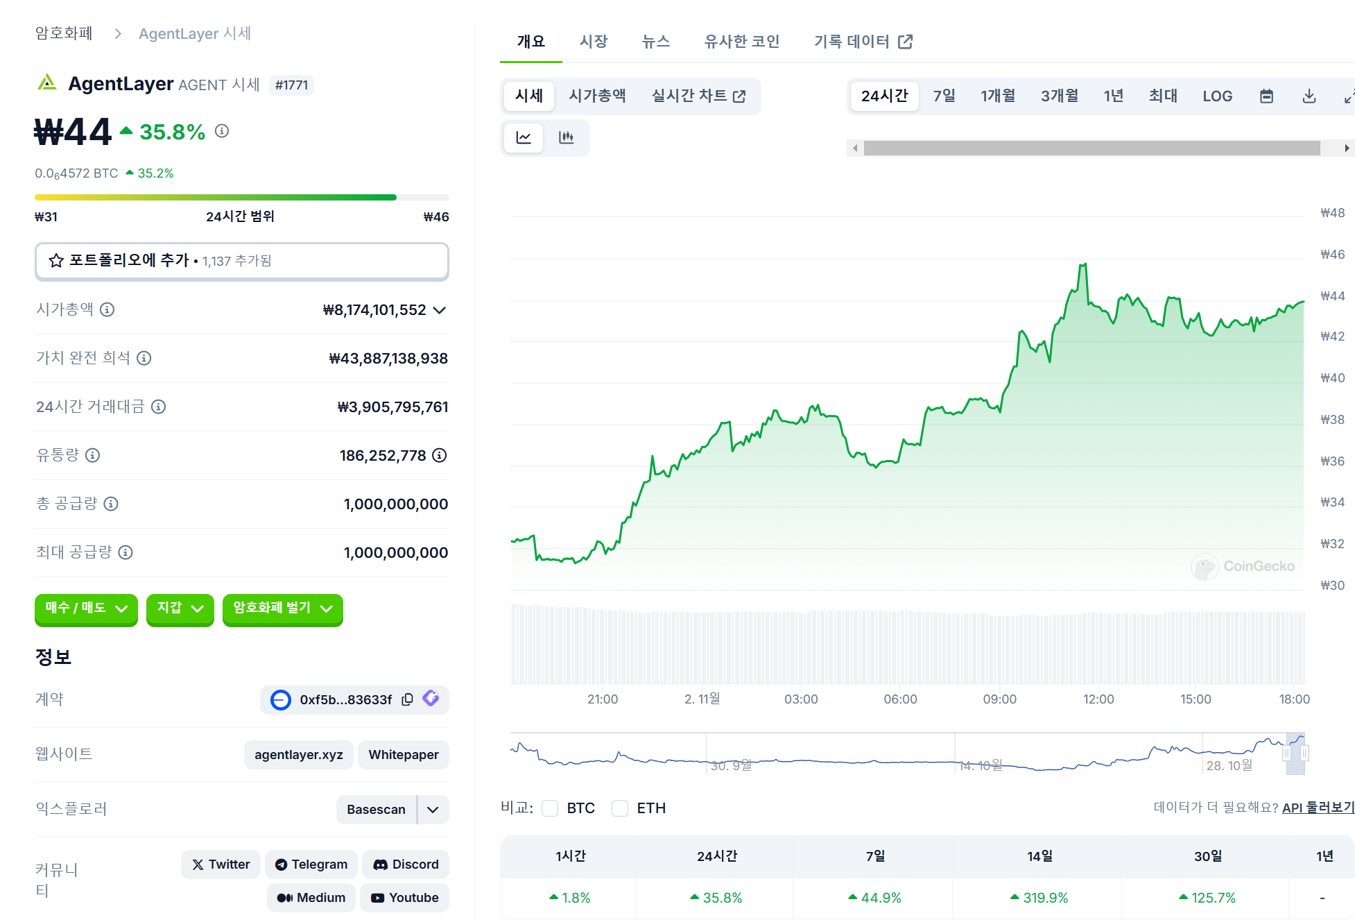
Task: Open info tooltip for 24시간 거래대금
Action: tap(158, 407)
